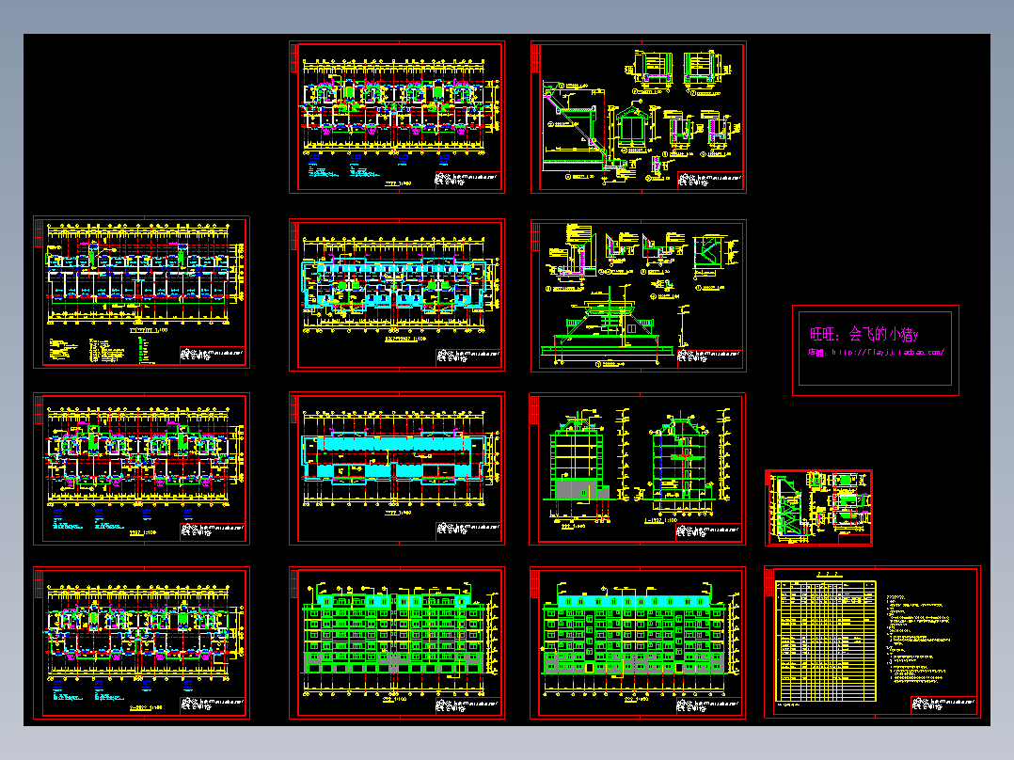The height and width of the screenshot is (760, 1014).
Task: Click the wide roof section drawing
Action: coord(606,328)
